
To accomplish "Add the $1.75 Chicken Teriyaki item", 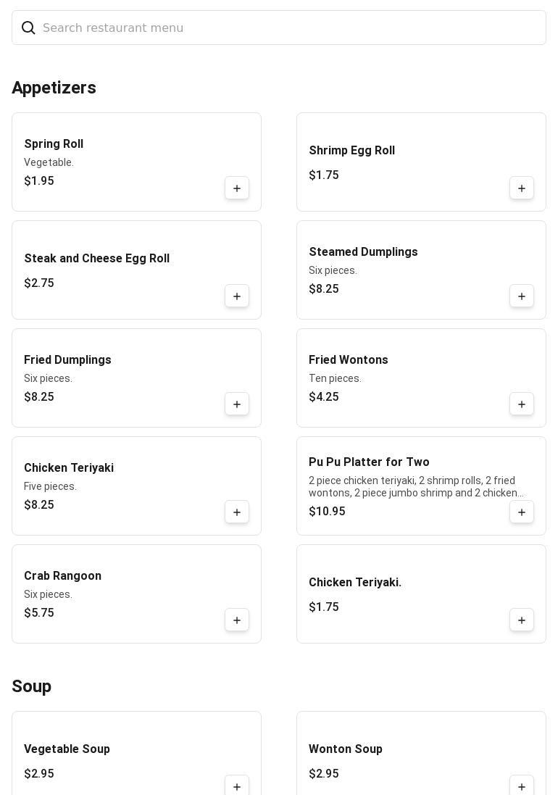I will click(x=522, y=620).
